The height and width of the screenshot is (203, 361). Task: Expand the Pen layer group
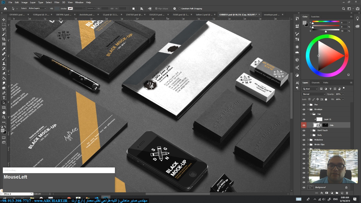308,105
